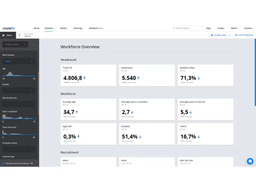Open the Assistant (beta) tab

click(x=96, y=28)
